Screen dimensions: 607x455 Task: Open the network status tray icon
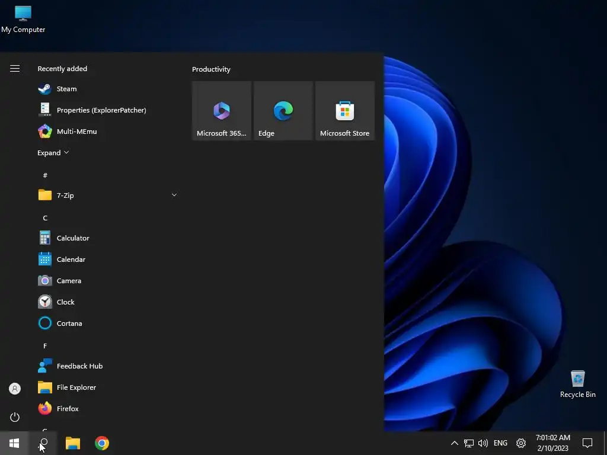click(469, 443)
